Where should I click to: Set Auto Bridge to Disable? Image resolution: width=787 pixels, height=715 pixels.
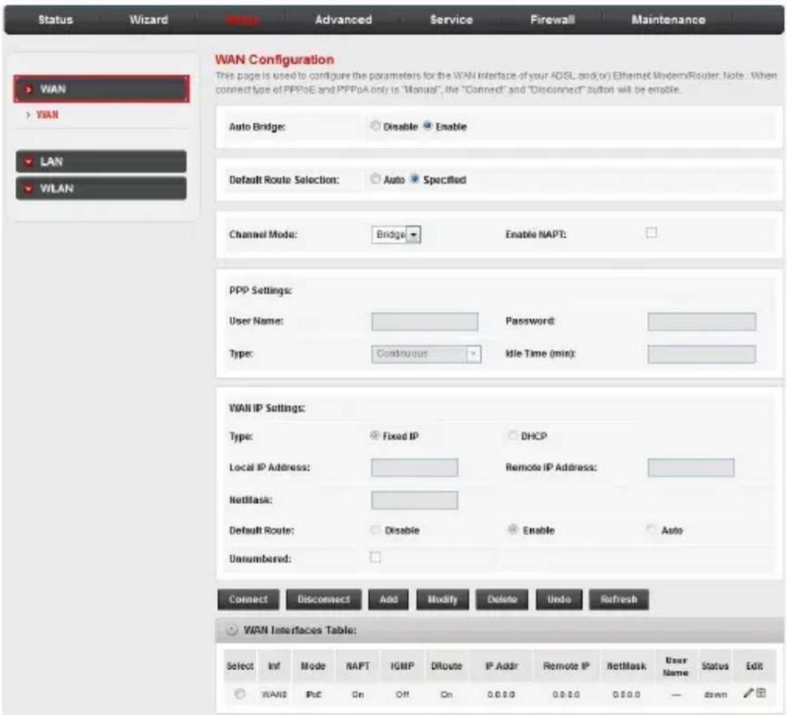coord(375,126)
